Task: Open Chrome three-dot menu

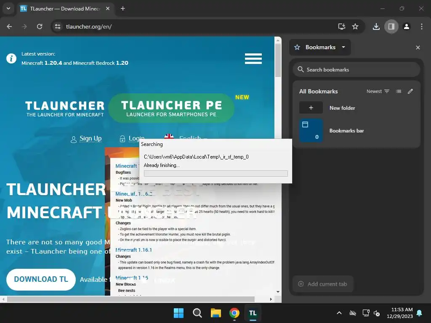Action: tap(422, 26)
